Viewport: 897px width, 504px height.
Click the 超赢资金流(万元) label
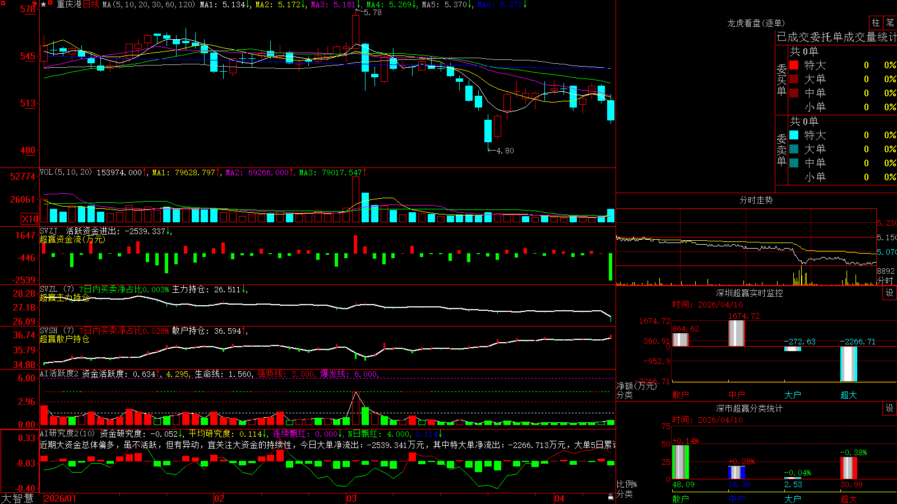72,239
